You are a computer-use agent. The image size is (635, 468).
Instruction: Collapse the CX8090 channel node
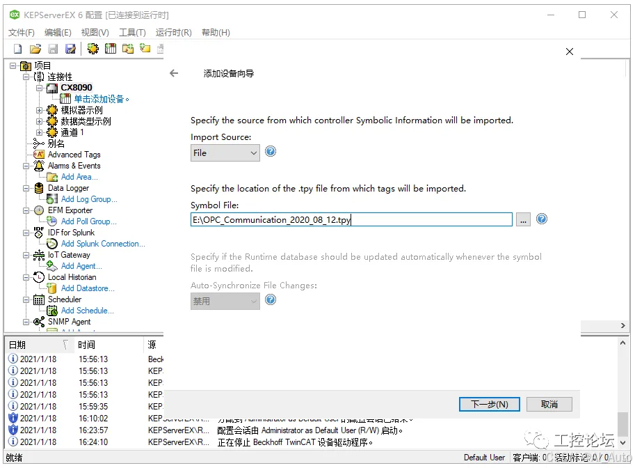coord(39,88)
